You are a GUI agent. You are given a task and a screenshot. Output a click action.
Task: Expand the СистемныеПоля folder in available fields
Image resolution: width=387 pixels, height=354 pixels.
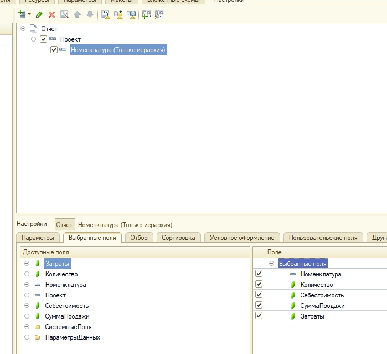pyautogui.click(x=27, y=327)
